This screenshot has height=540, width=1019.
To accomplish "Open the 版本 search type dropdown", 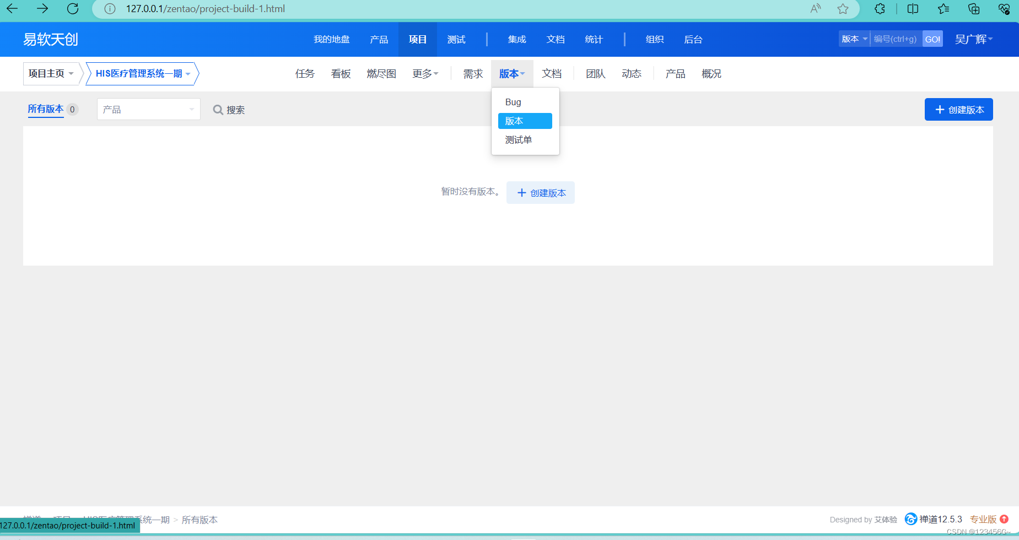I will coord(854,39).
